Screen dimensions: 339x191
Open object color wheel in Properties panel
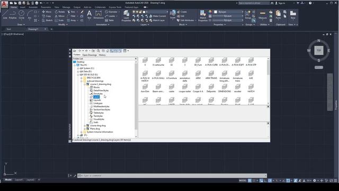(x=210, y=12)
